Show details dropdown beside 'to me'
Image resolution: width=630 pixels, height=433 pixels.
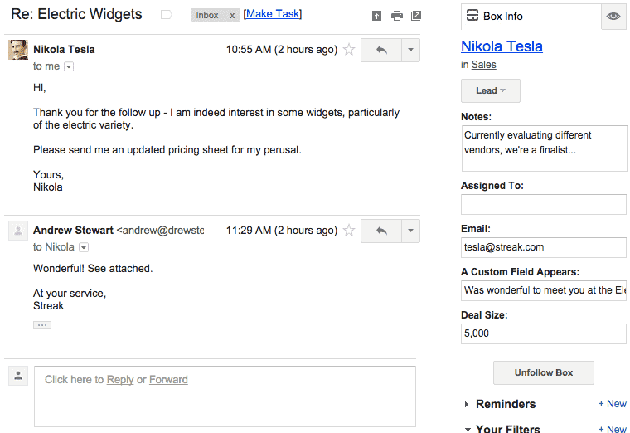click(69, 66)
